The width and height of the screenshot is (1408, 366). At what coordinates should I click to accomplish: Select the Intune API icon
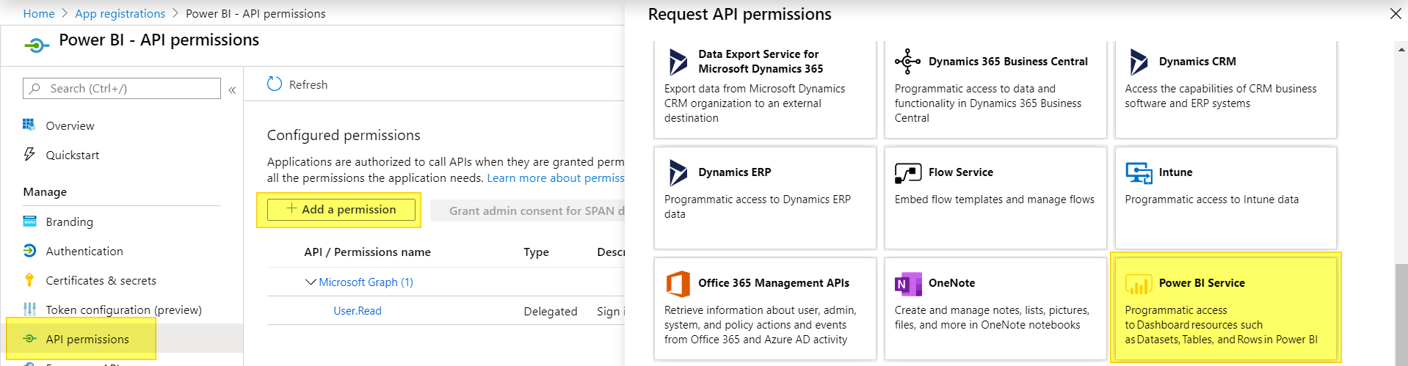[1139, 172]
